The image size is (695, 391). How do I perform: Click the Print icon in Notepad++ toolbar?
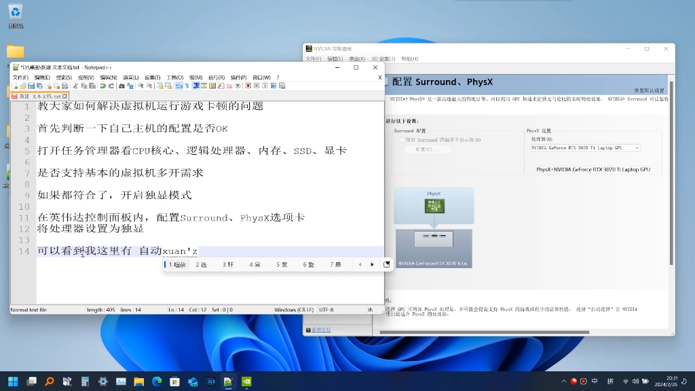pos(64,86)
